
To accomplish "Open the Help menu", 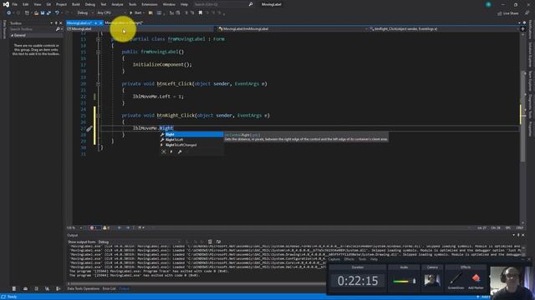I will 184,4.
